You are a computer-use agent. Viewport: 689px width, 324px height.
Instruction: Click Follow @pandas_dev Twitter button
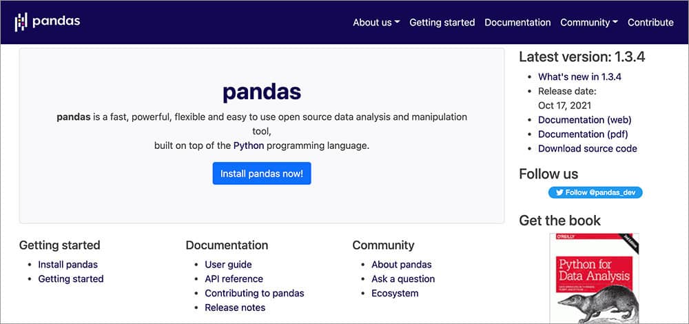595,192
